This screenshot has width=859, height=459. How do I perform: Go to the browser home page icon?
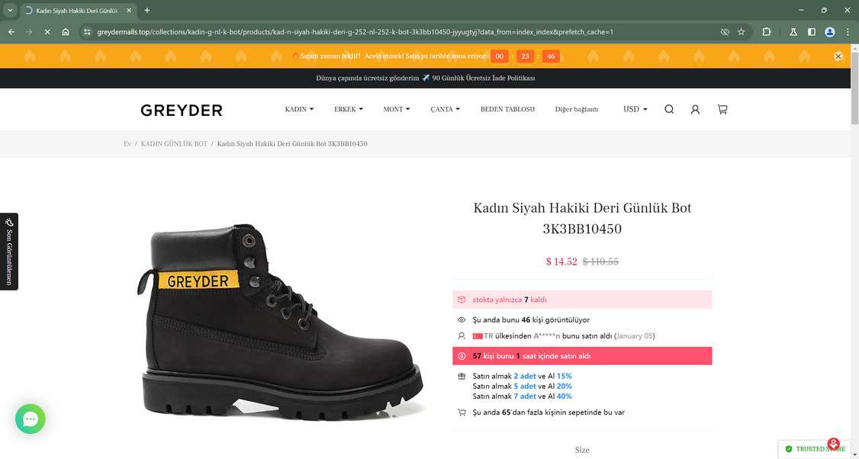point(65,32)
